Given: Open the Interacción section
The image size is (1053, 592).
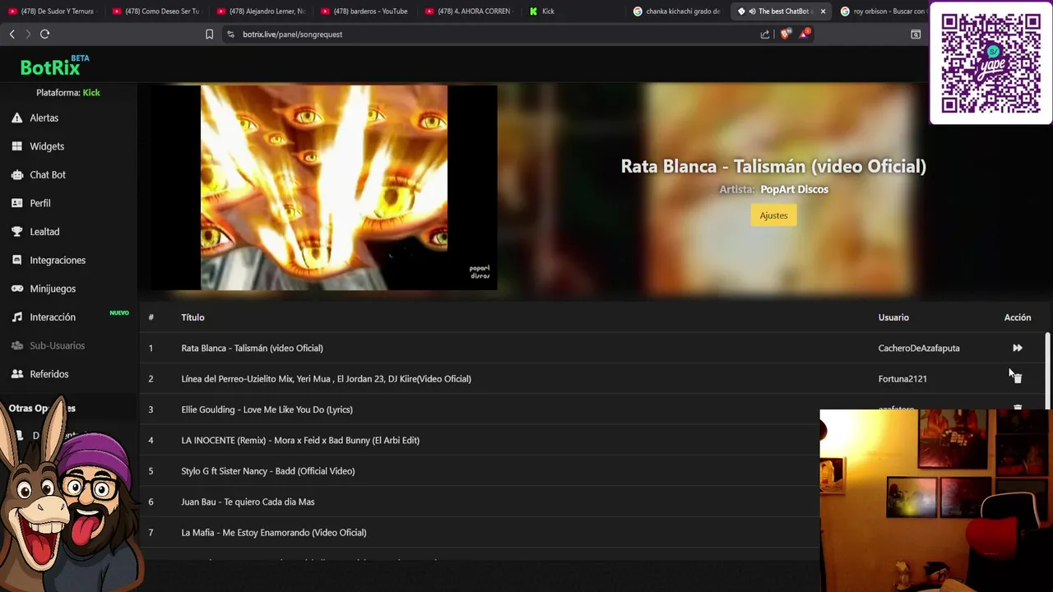Looking at the screenshot, I should click(53, 317).
